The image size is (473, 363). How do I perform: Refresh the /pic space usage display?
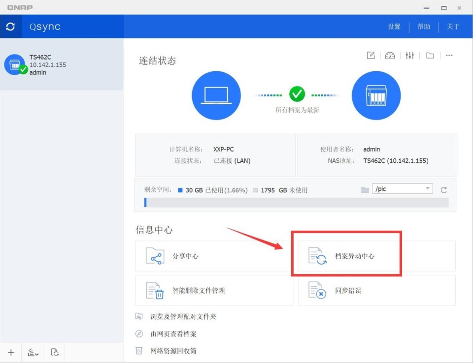444,189
